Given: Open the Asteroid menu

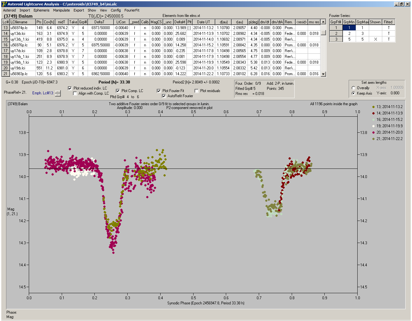Looking at the screenshot, I should click(9, 10).
